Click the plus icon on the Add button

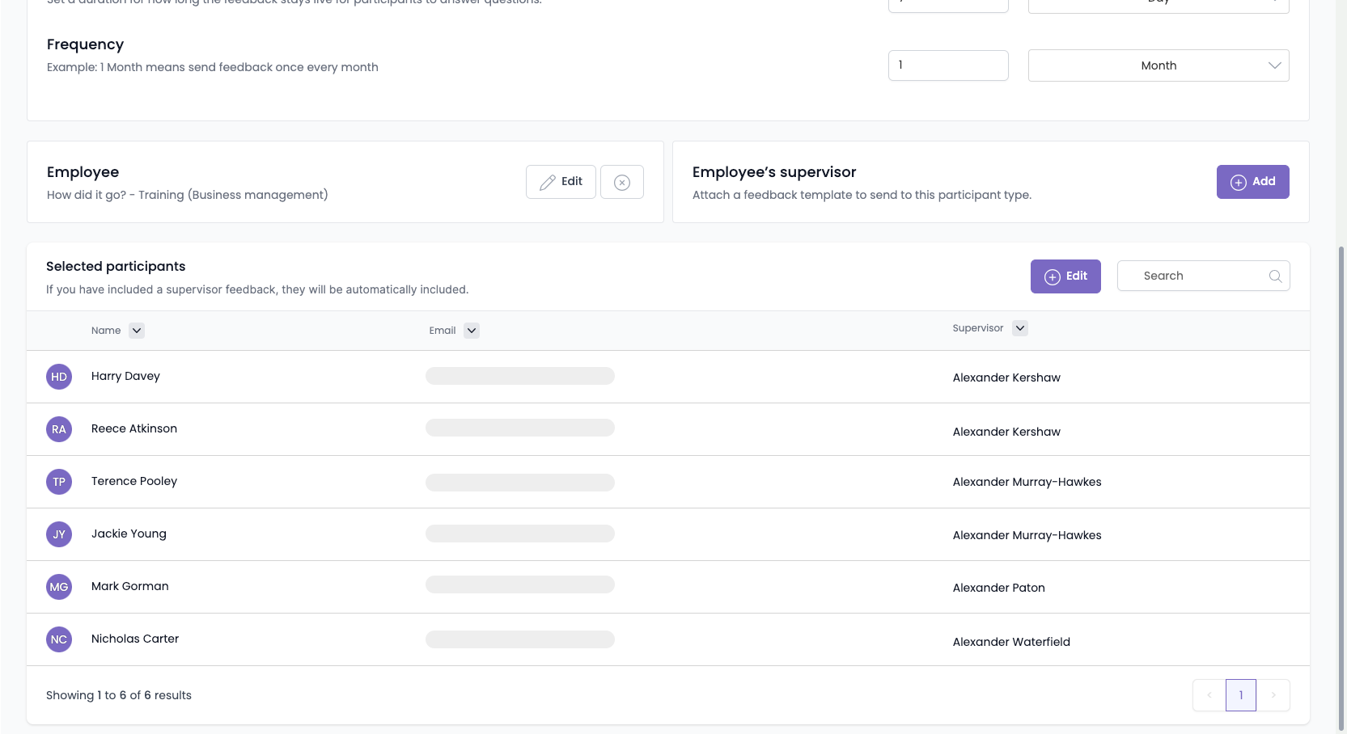[1239, 183]
